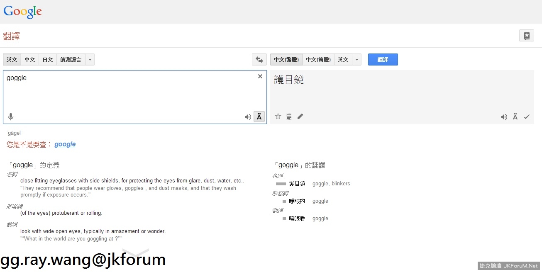
Task: Click the 睜眼的 adjective translation
Action: coord(297,201)
